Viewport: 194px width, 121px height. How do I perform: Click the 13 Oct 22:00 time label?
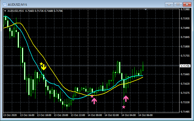(78, 115)
